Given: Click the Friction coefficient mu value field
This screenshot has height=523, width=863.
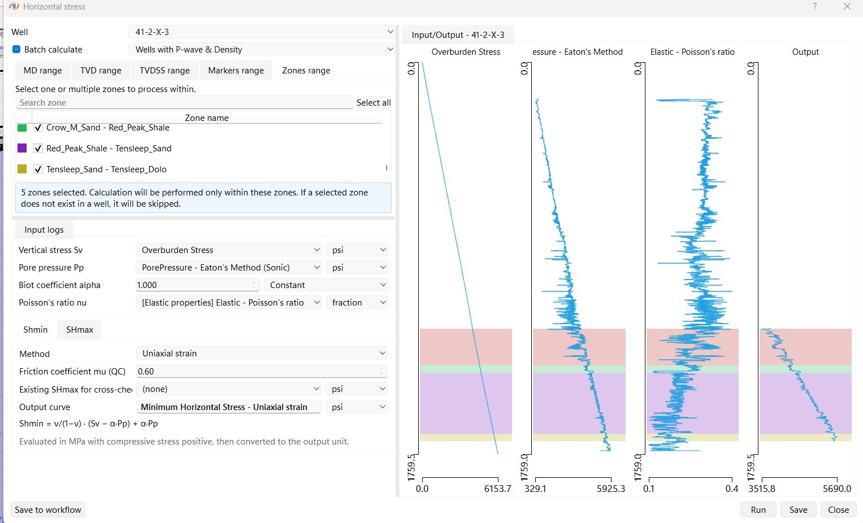Looking at the screenshot, I should click(x=262, y=372).
